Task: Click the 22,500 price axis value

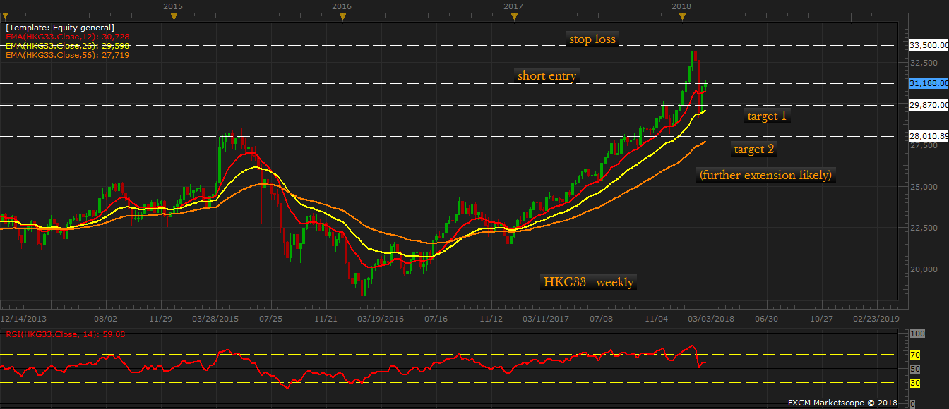Action: [x=922, y=228]
